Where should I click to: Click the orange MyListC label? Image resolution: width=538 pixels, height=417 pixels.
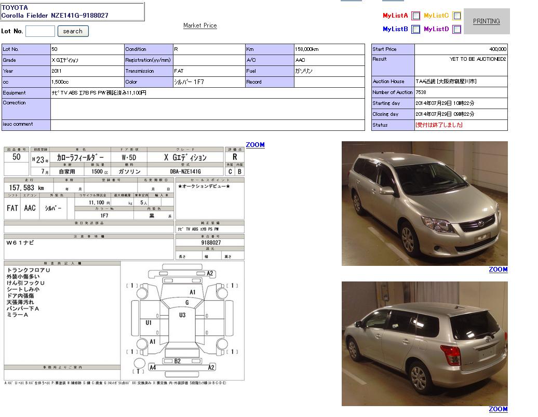[x=436, y=16]
